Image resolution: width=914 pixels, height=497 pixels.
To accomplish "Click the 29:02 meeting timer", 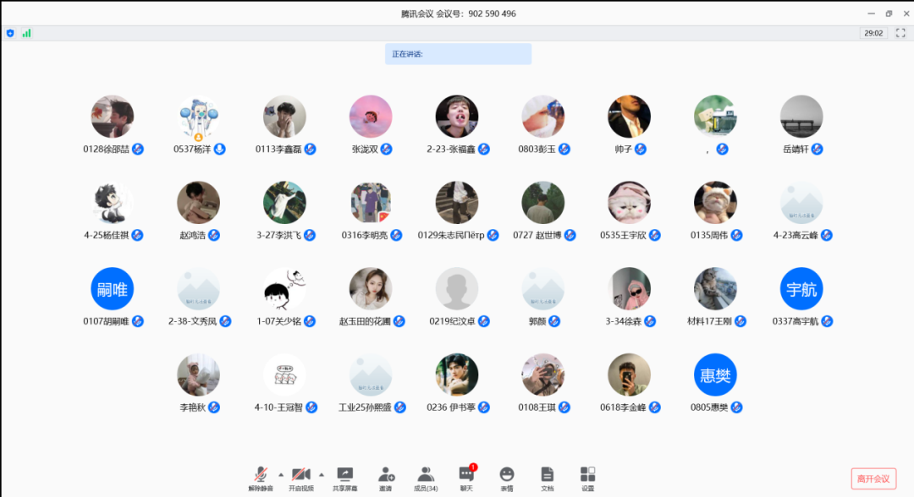I will [x=873, y=33].
